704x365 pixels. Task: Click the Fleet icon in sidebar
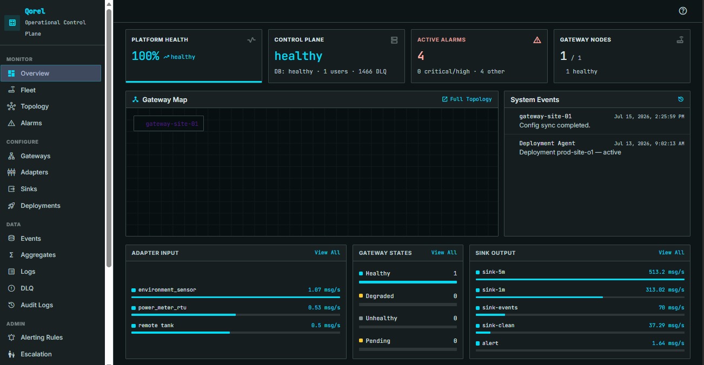point(11,90)
